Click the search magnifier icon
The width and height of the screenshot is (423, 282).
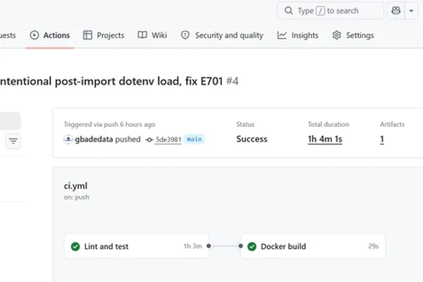(x=288, y=11)
